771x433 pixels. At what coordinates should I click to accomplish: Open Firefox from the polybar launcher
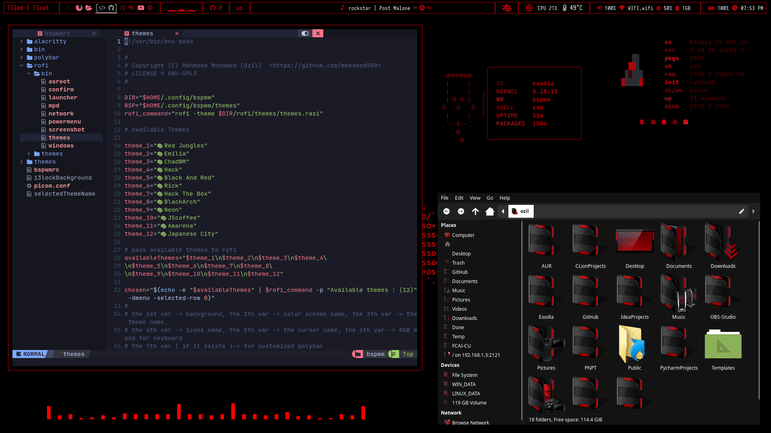(79, 8)
